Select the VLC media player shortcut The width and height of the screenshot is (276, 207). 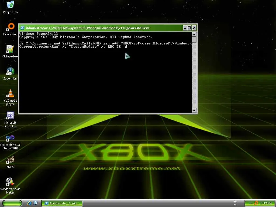click(10, 97)
